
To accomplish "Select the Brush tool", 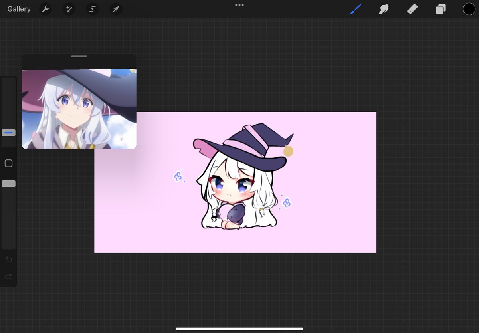I will pyautogui.click(x=355, y=9).
